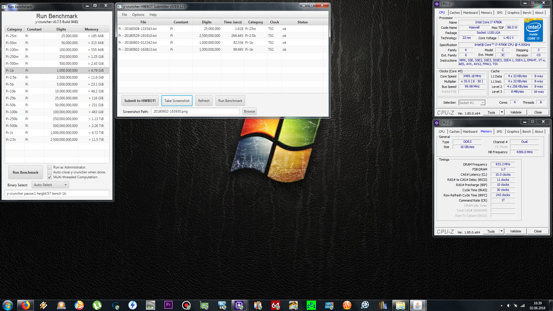The height and width of the screenshot is (311, 553).
Task: Open Windows Explorer from taskbar
Action: click(401, 305)
